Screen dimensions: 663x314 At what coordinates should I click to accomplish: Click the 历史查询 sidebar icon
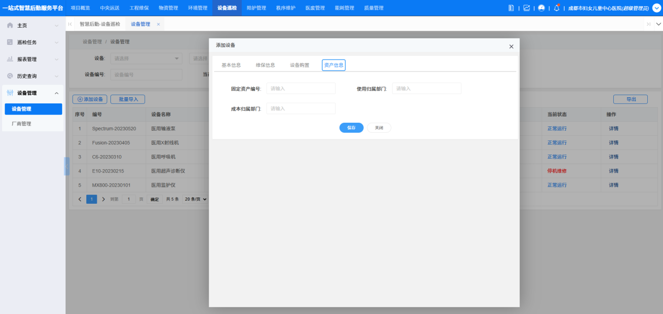click(x=10, y=76)
